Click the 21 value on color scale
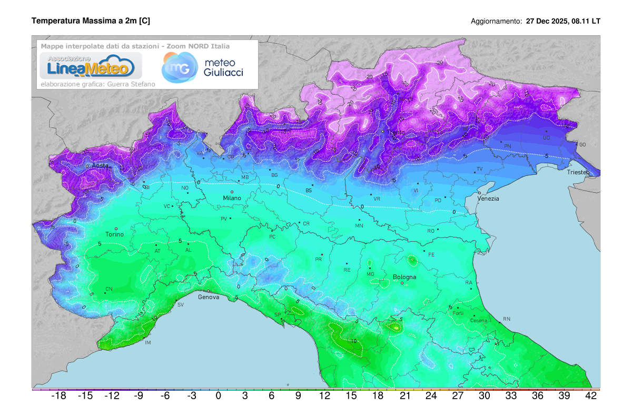632x416 pixels. click(x=405, y=397)
